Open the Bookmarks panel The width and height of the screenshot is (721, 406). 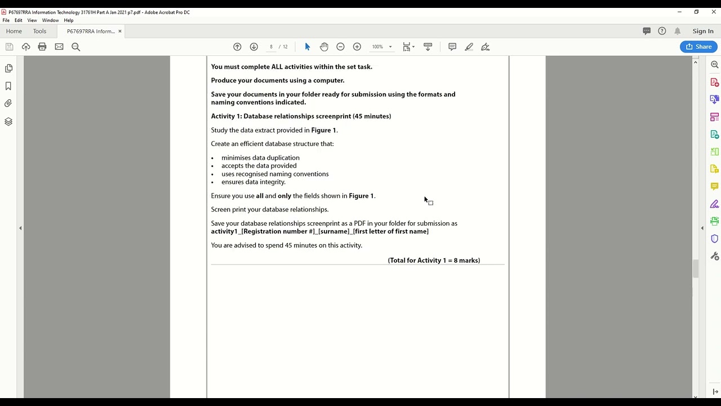(x=8, y=86)
